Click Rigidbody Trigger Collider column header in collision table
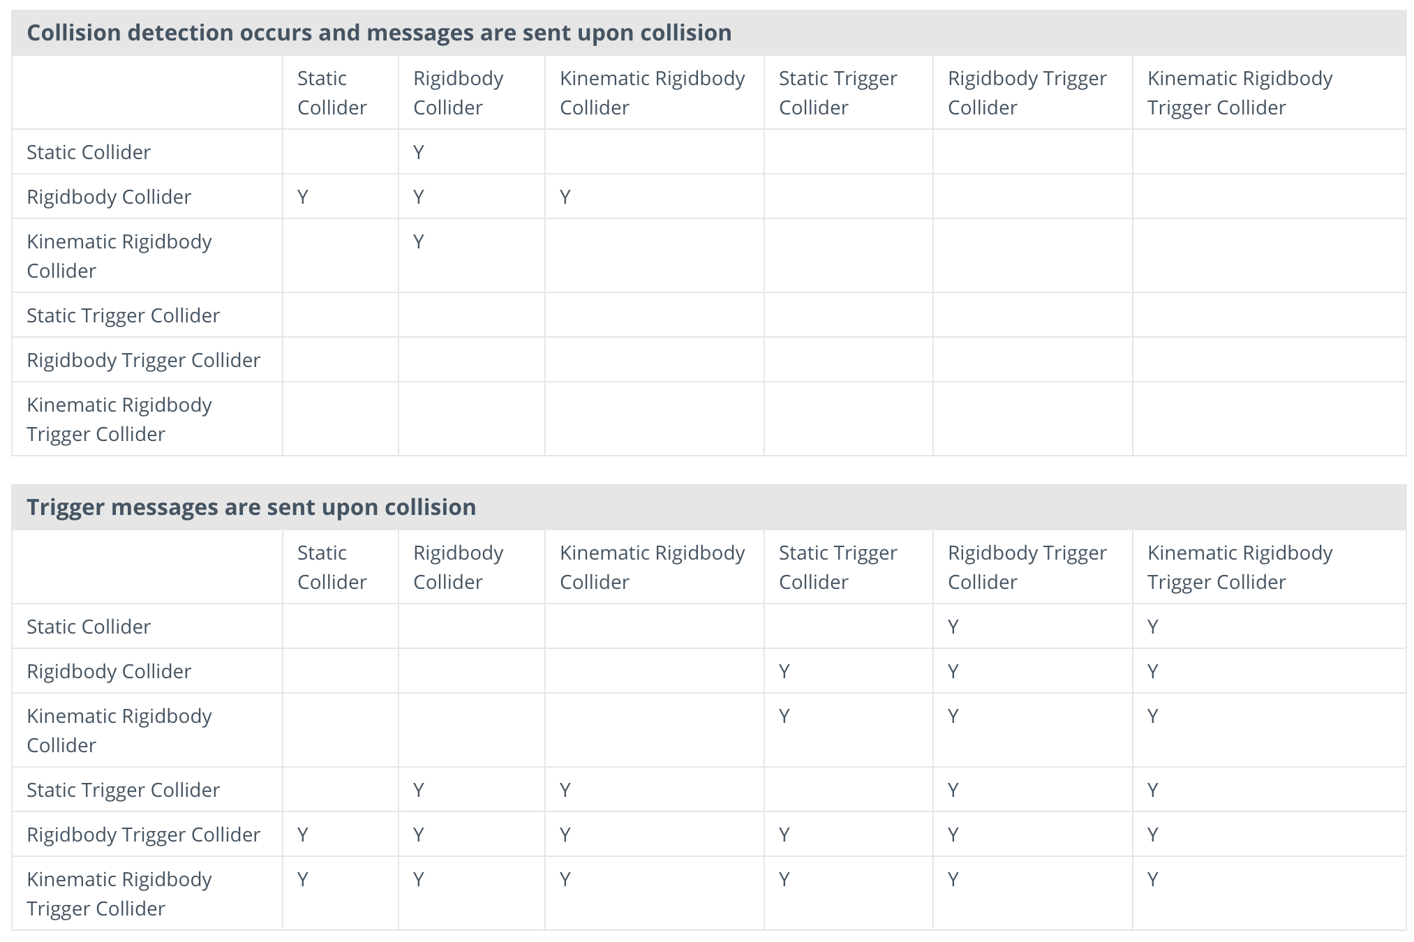The image size is (1414, 942). tap(1027, 93)
